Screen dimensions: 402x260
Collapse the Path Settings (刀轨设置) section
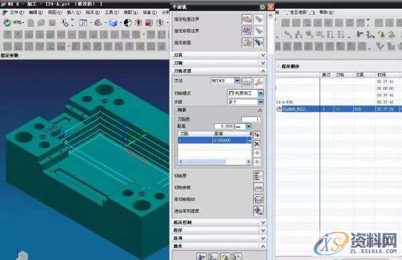click(x=263, y=71)
